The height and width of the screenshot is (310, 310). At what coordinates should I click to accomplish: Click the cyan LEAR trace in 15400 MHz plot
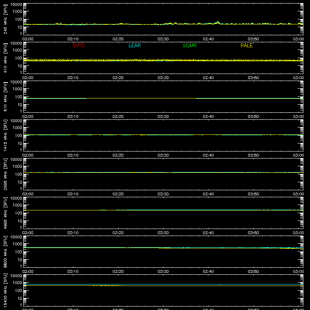point(163,284)
